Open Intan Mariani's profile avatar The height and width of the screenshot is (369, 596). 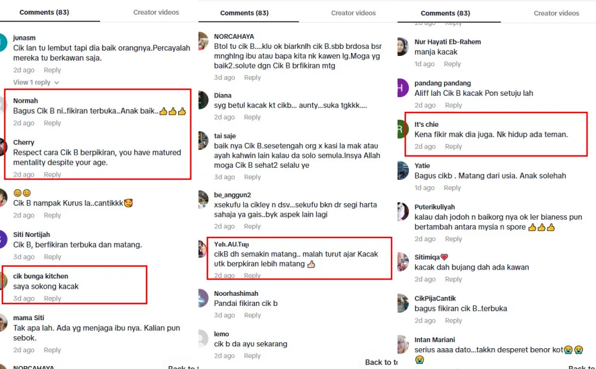(x=403, y=345)
